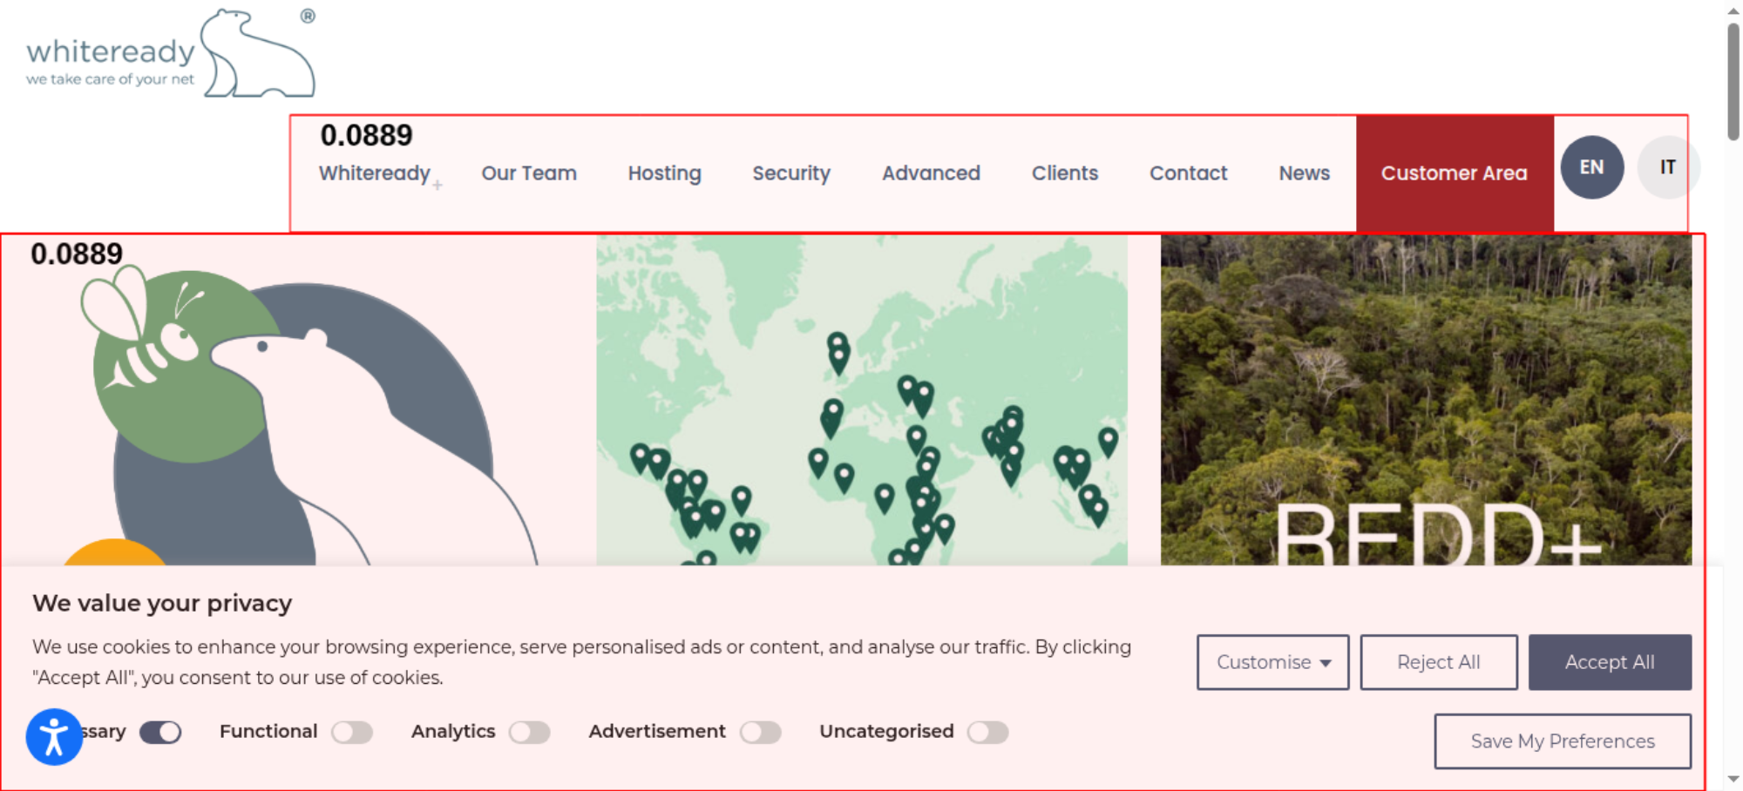Open the Hosting menu item
This screenshot has width=1743, height=791.
(665, 173)
